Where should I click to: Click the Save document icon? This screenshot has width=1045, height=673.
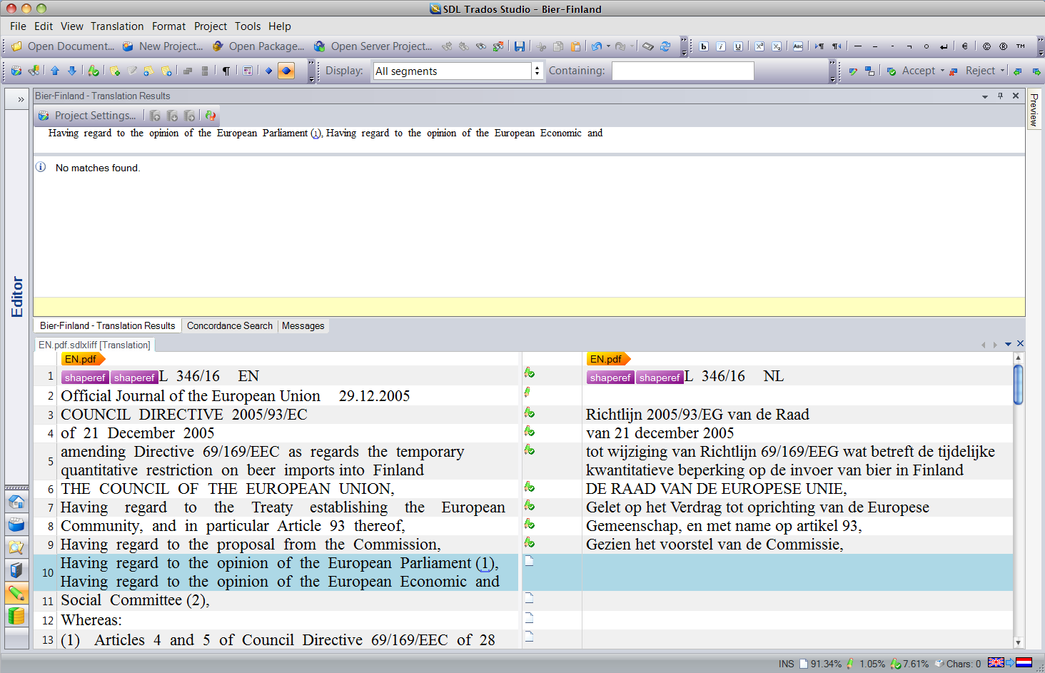click(520, 46)
